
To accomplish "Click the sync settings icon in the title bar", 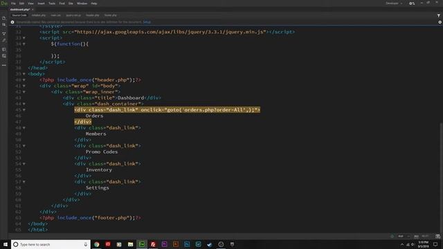I will click(x=412, y=3).
